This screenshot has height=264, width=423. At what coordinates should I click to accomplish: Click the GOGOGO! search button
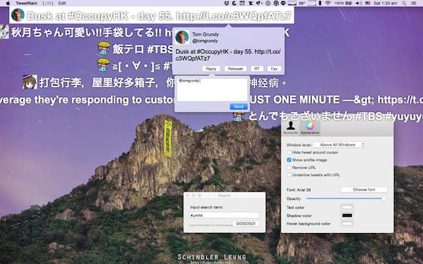click(245, 224)
